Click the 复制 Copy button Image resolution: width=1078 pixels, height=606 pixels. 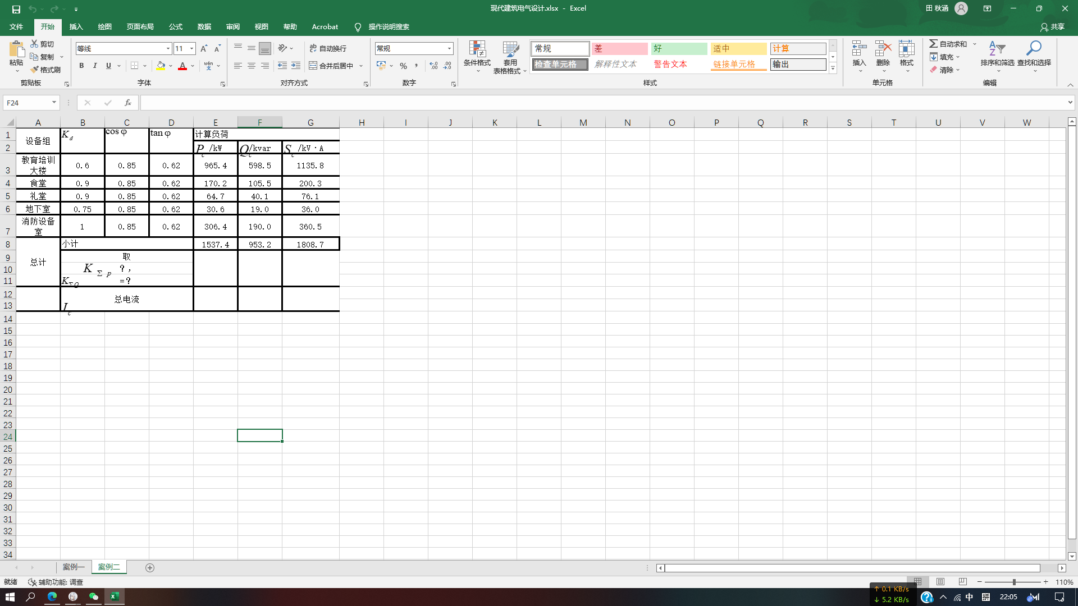pos(42,57)
